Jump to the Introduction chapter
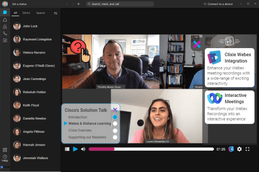This screenshot has width=259, height=172. (x=78, y=117)
